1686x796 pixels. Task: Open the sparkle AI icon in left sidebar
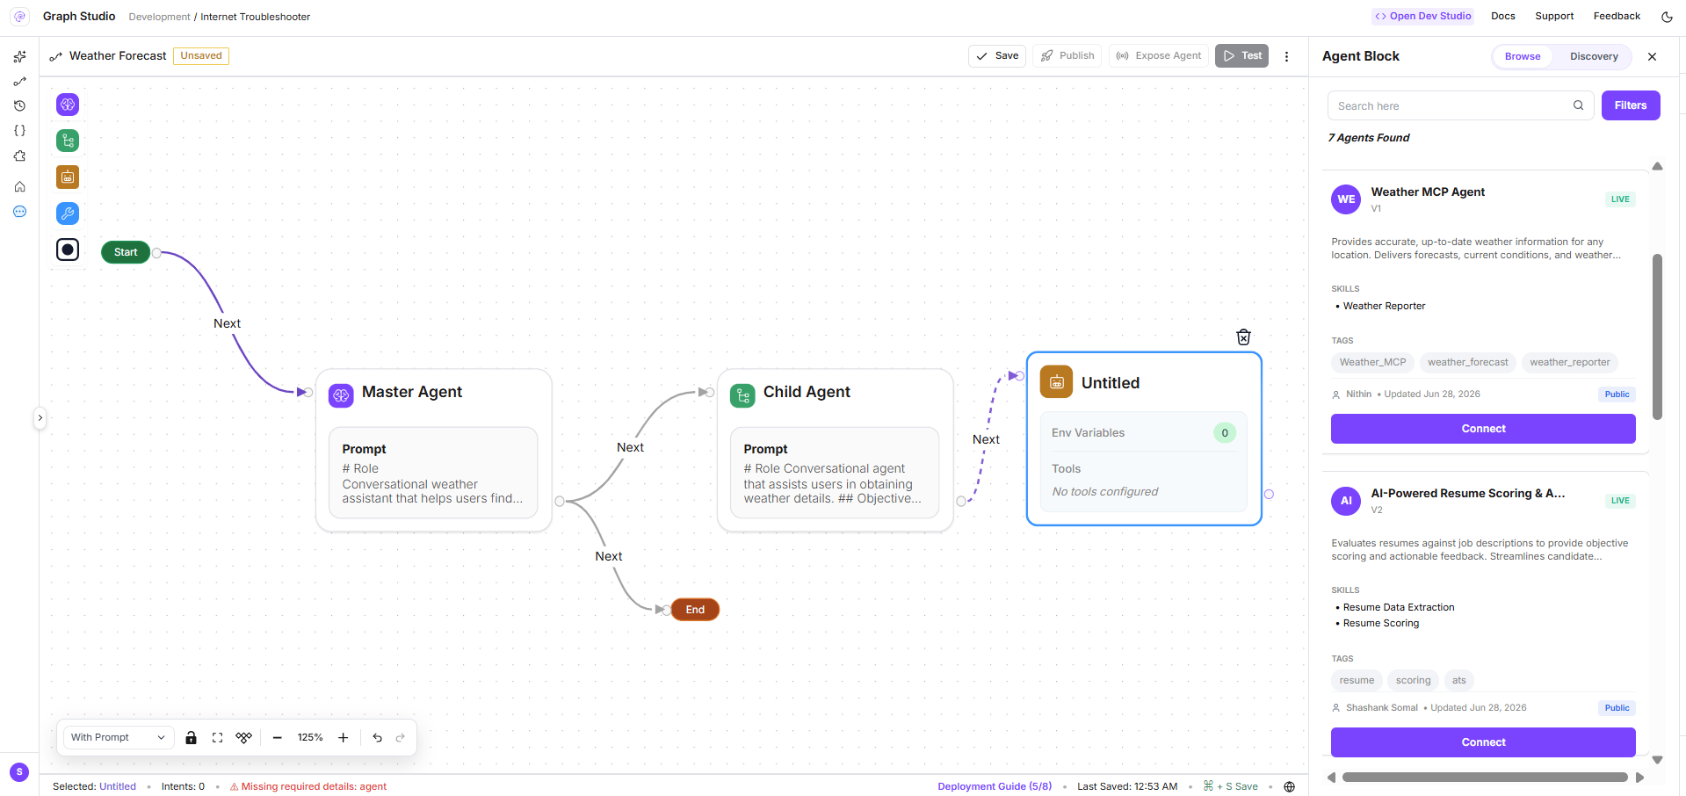point(19,56)
